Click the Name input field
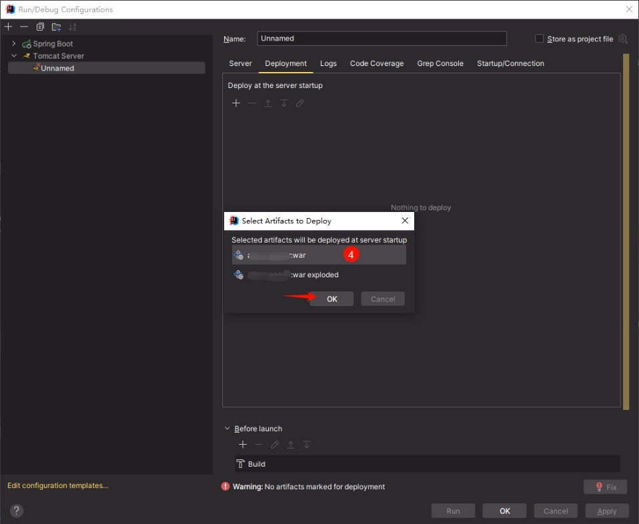639x524 pixels. [x=381, y=39]
